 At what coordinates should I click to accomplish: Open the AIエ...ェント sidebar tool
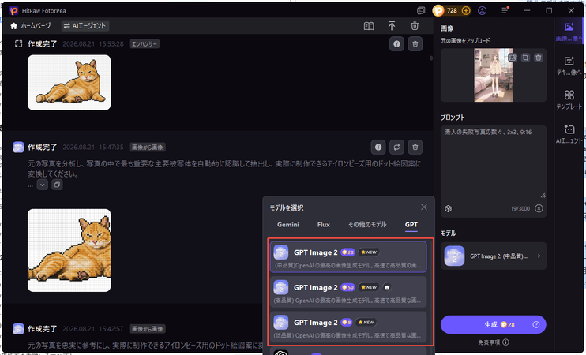569,134
